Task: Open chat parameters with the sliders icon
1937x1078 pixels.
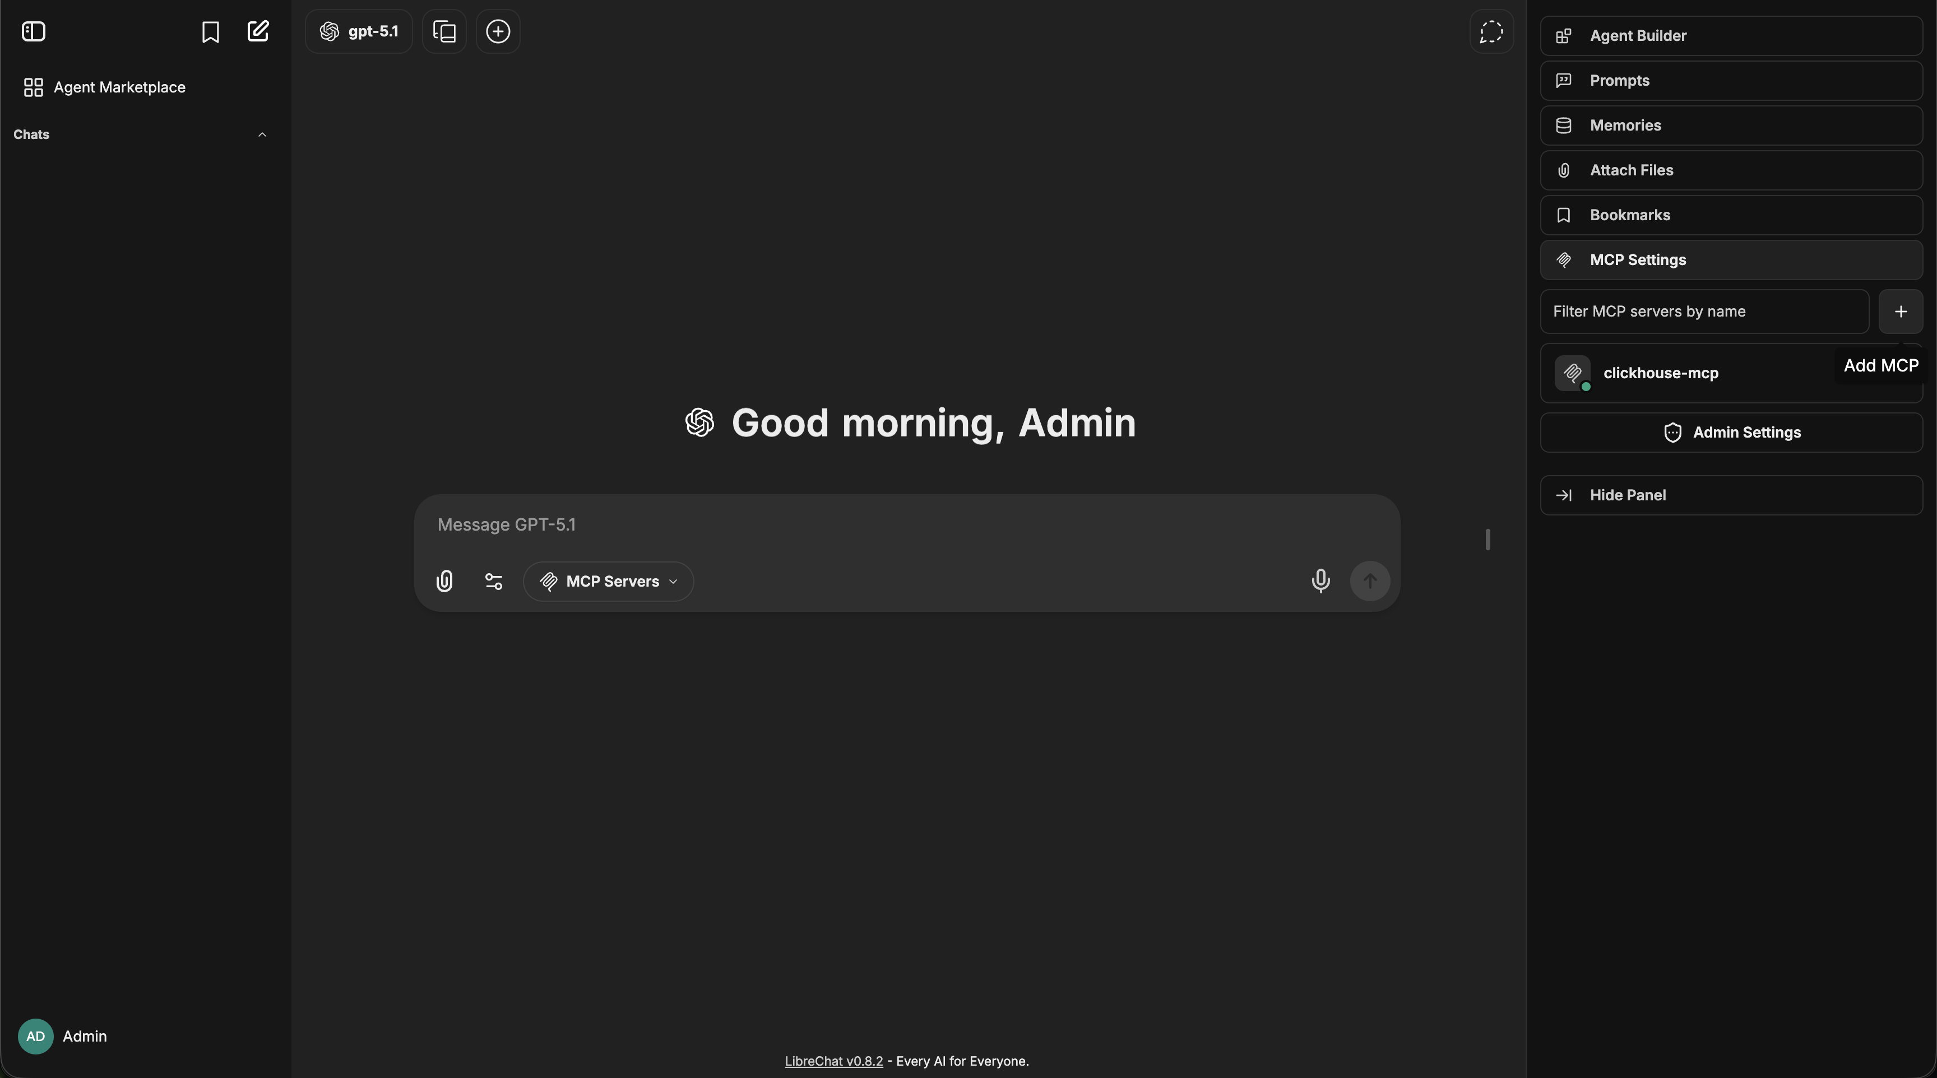Action: tap(493, 581)
